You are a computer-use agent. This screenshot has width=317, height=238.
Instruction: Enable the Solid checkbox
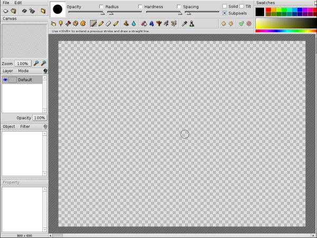point(225,6)
